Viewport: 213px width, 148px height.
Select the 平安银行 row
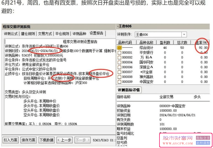click(x=163, y=52)
